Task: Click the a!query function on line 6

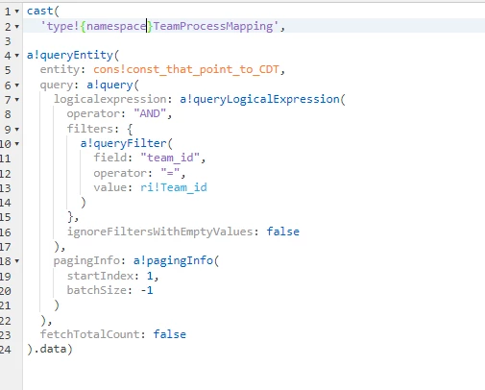Action: pyautogui.click(x=109, y=85)
